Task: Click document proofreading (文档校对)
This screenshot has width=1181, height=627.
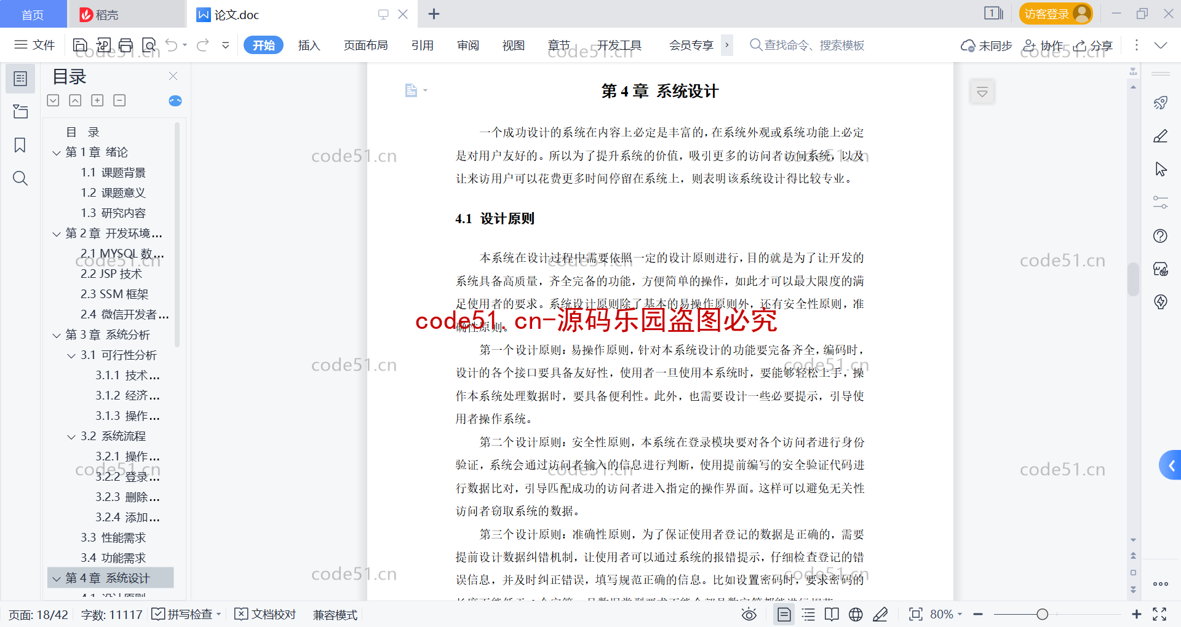Action: coord(266,614)
